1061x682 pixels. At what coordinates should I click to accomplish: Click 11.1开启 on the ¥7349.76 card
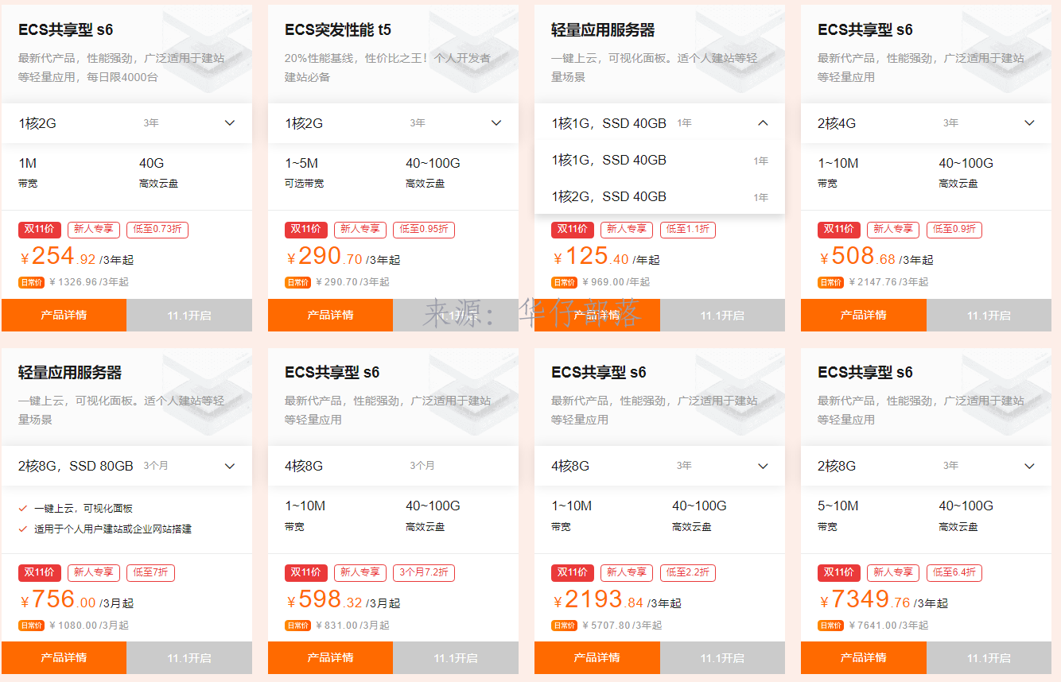(x=989, y=657)
